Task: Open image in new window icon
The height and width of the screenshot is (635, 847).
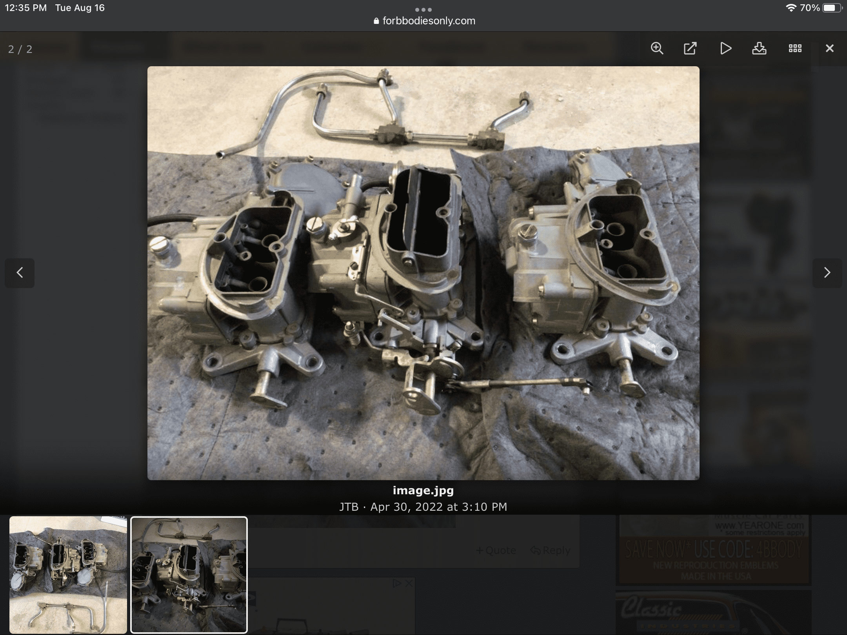Action: (690, 49)
